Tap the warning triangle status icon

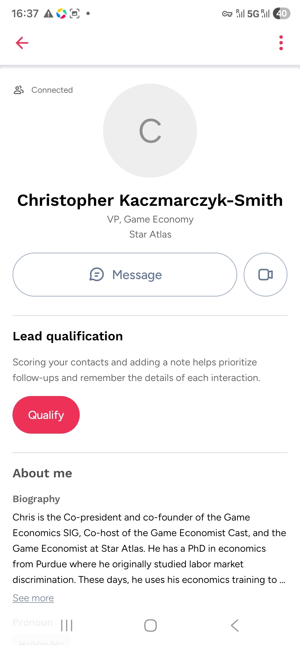(x=48, y=13)
